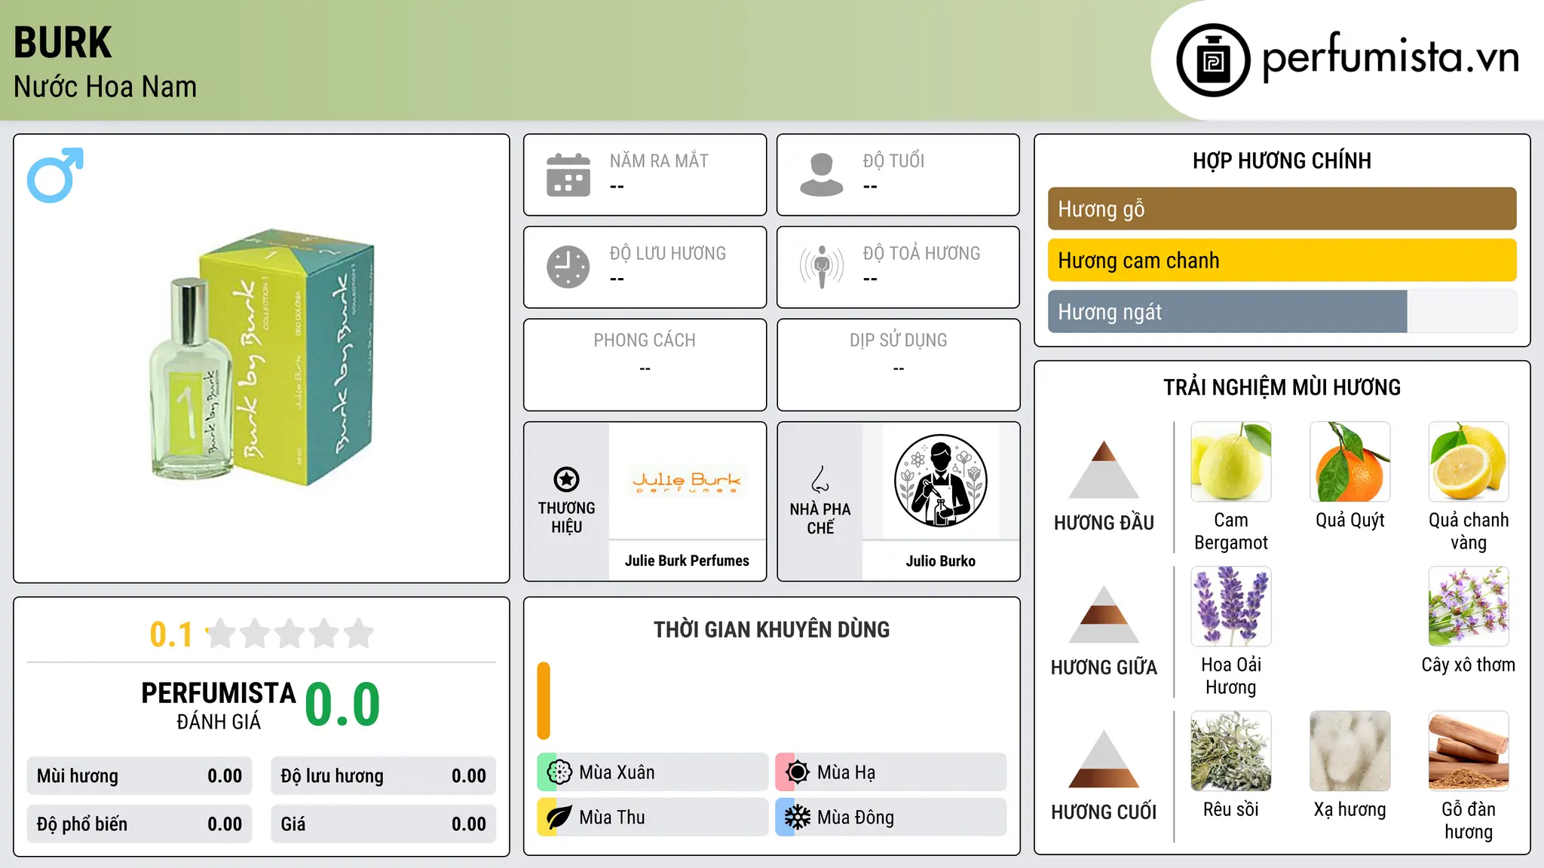Click the green 0.0 Perfumista score

[x=342, y=704]
